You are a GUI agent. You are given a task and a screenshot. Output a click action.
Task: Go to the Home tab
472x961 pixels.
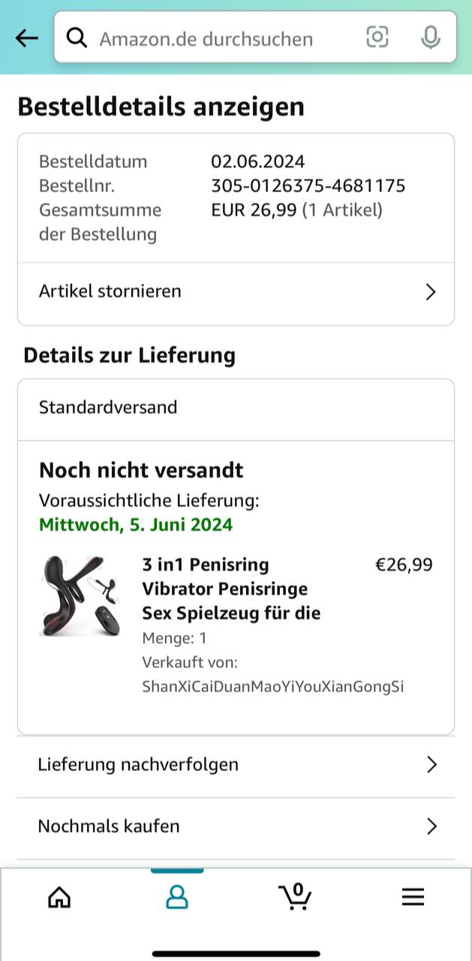pos(59,896)
